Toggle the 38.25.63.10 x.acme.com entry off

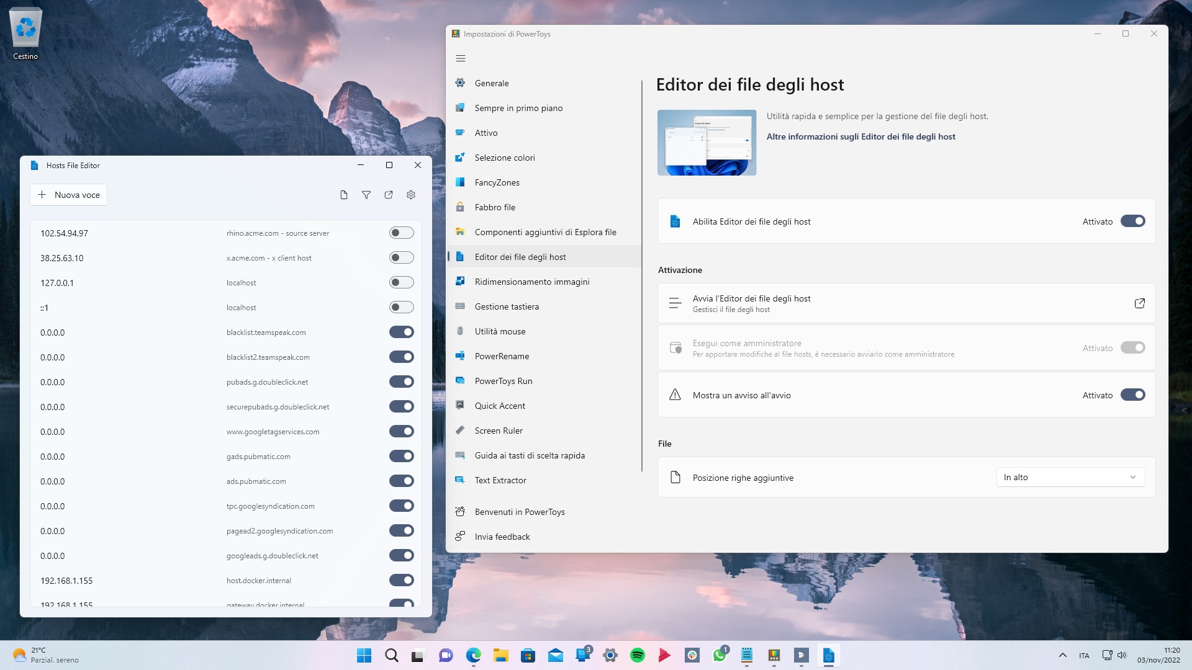tap(401, 257)
